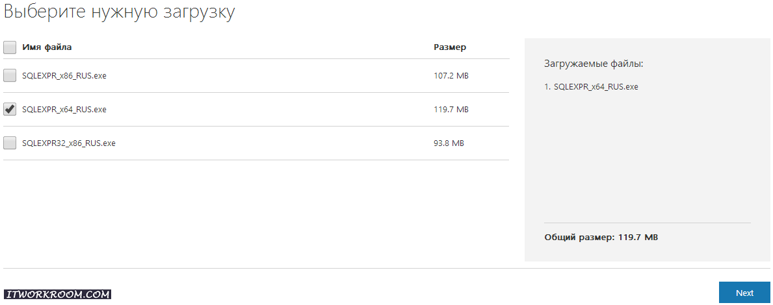Uncheck the SQLEXPR_x64_RUS.exe checkbox

(x=10, y=109)
